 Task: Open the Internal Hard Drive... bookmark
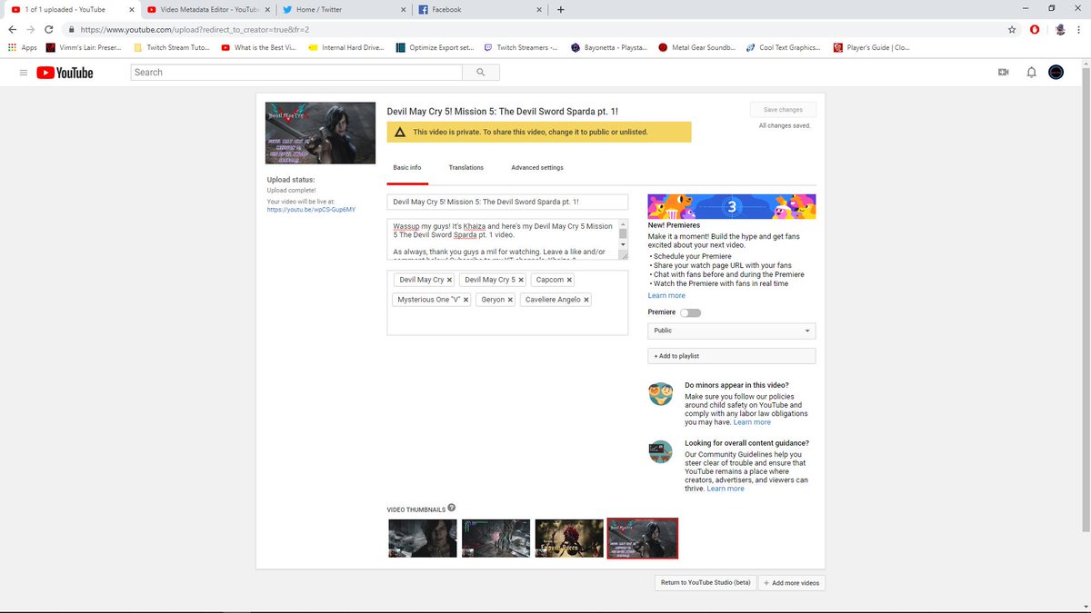click(346, 47)
